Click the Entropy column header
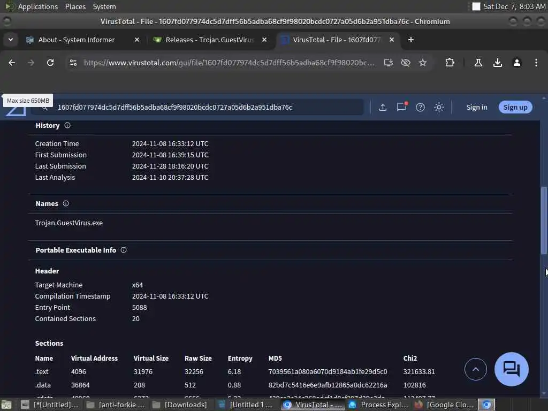The height and width of the screenshot is (411, 548). 240,358
